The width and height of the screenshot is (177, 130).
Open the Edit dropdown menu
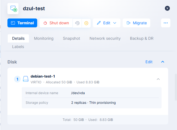(x=107, y=23)
